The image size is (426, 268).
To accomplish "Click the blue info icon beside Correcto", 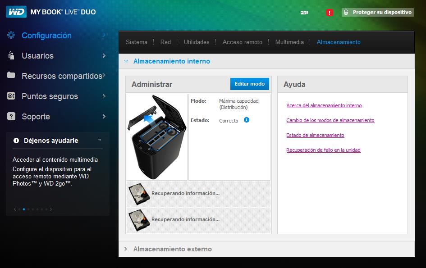I will point(247,120).
